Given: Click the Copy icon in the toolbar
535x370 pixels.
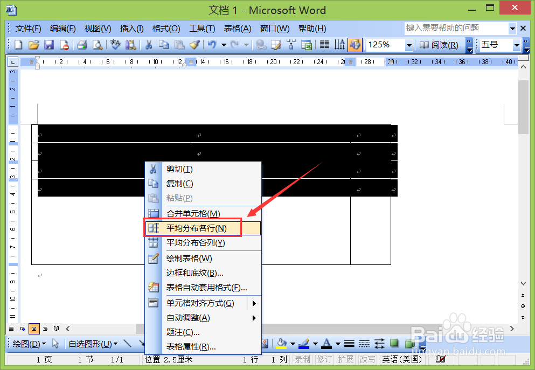Looking at the screenshot, I should point(164,45).
